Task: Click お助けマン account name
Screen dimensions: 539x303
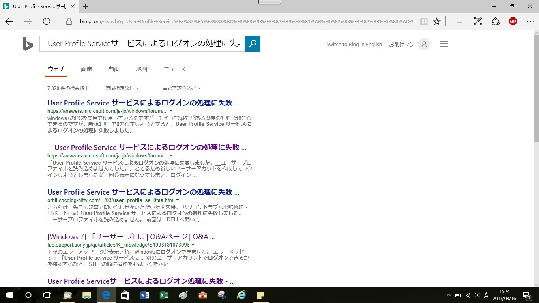Action: click(x=402, y=45)
